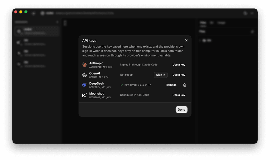Click the green zoom window button

[x=26, y=12]
